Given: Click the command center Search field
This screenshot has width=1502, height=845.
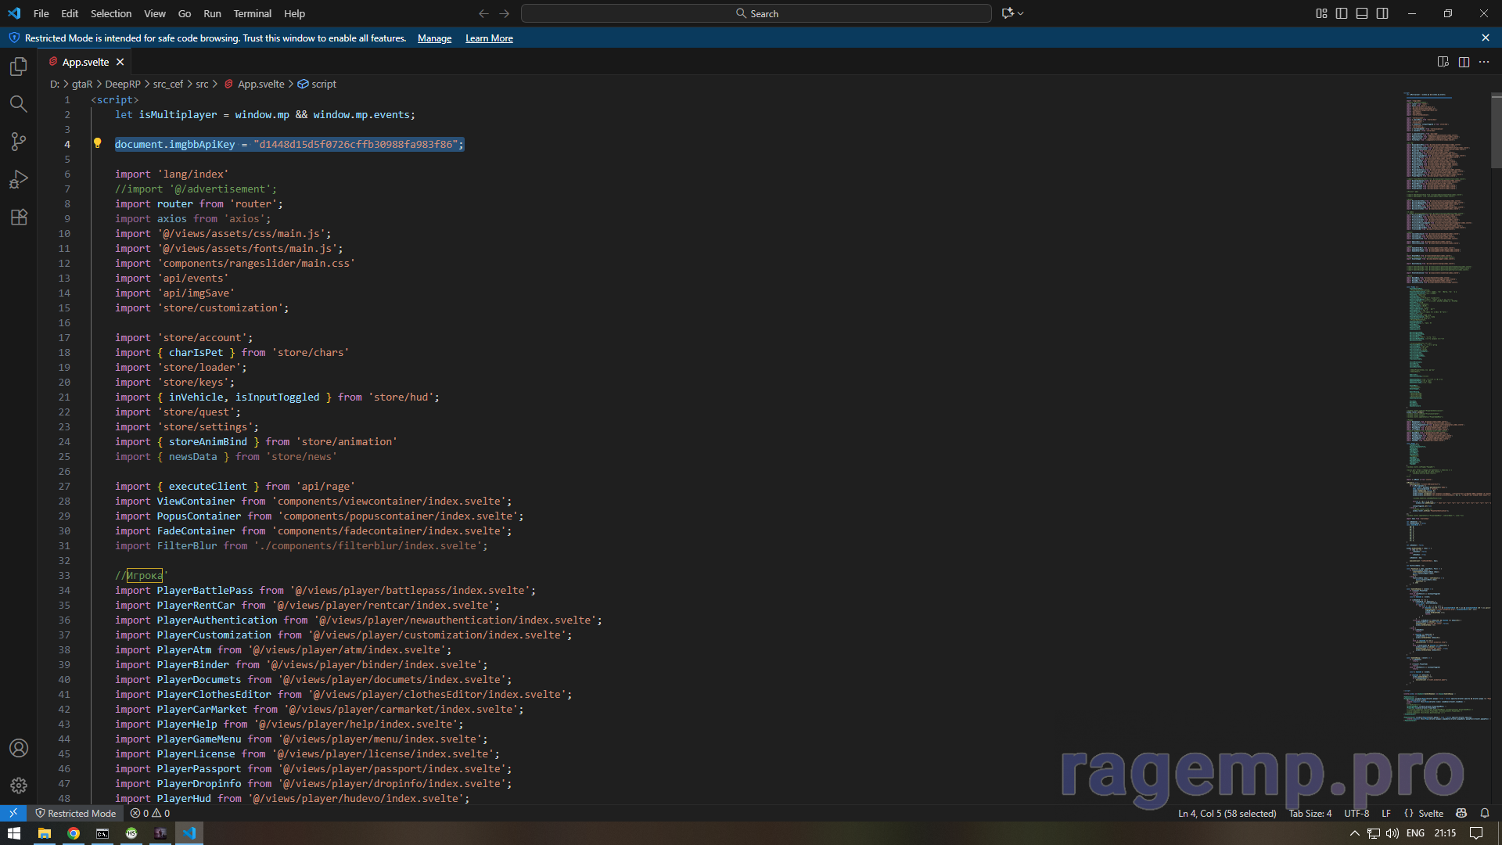Looking at the screenshot, I should [756, 13].
